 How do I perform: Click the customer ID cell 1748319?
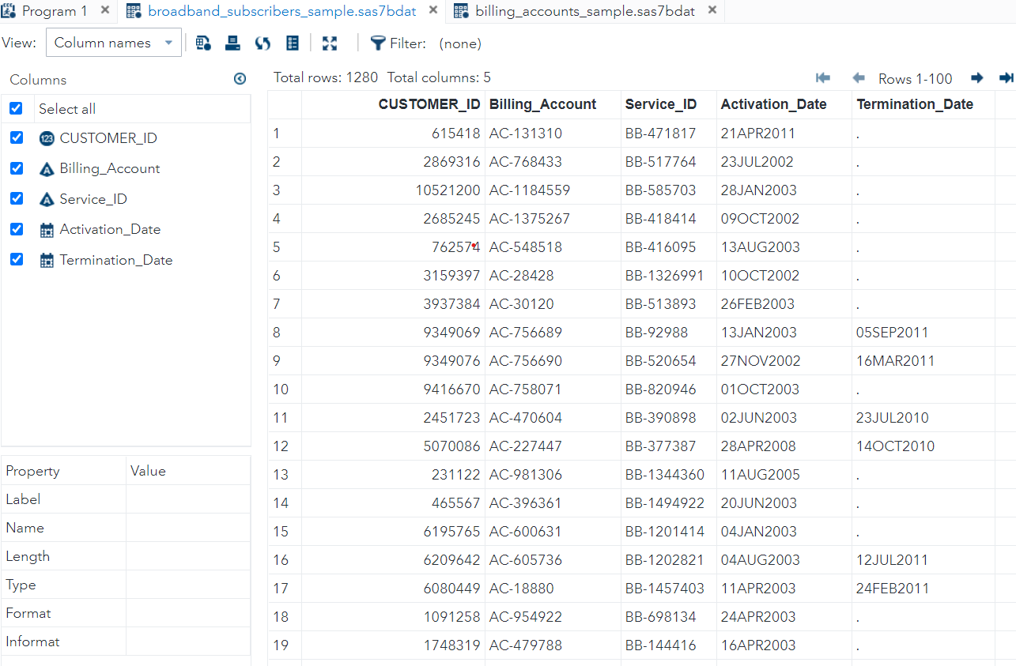pos(394,645)
